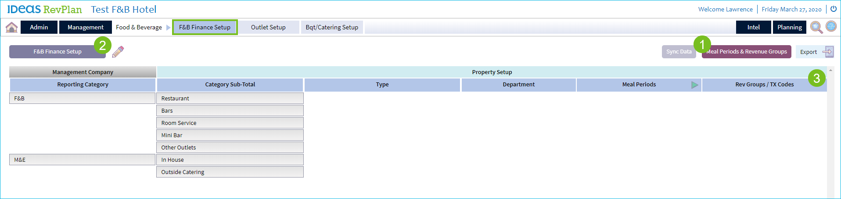Select the F&B Finance Setup tab

point(205,27)
